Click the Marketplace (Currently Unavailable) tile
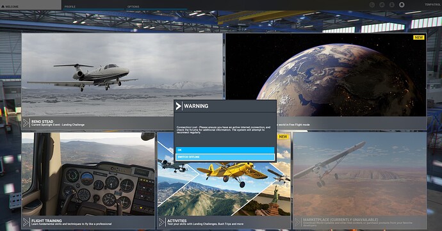The image size is (442, 231). tap(360, 180)
